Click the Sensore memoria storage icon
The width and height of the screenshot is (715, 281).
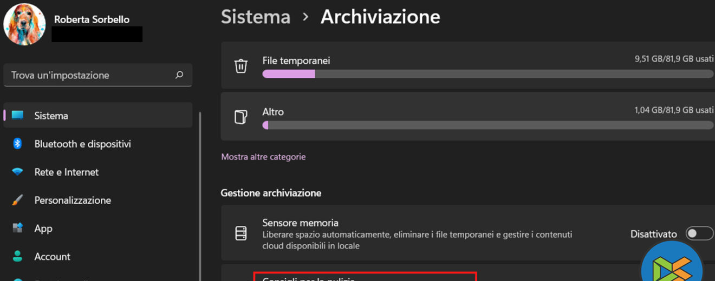click(240, 233)
